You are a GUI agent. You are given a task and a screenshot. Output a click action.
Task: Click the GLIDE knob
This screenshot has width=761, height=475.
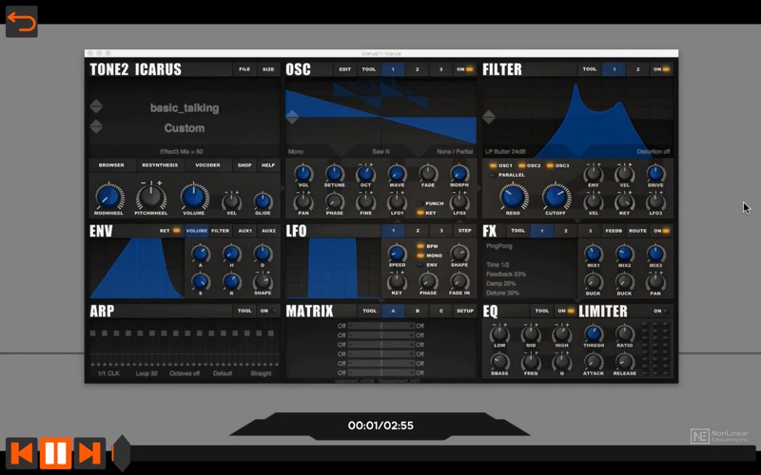(263, 200)
